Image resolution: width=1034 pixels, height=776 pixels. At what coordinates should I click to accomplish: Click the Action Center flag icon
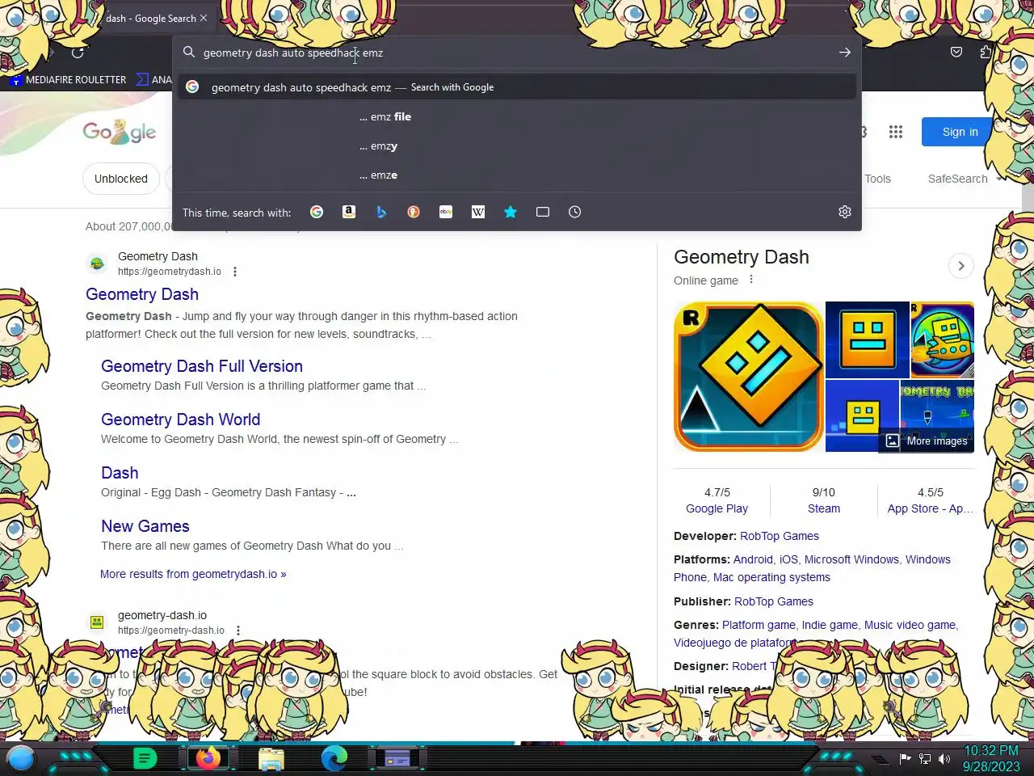tap(906, 759)
